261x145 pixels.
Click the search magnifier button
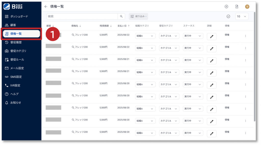[121, 16]
